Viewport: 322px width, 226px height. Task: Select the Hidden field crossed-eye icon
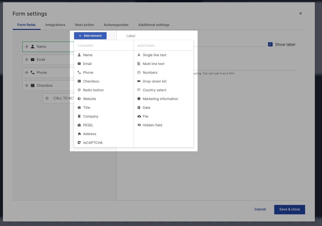click(139, 125)
